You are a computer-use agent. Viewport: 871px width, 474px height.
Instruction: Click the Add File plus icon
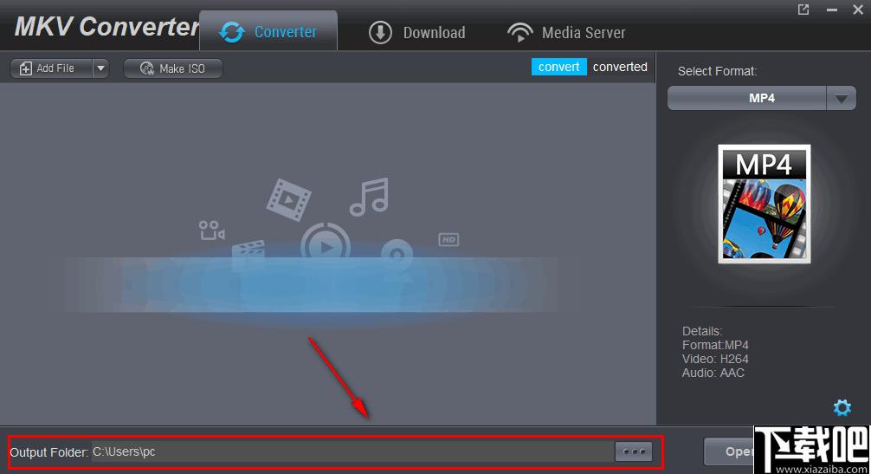pyautogui.click(x=26, y=68)
